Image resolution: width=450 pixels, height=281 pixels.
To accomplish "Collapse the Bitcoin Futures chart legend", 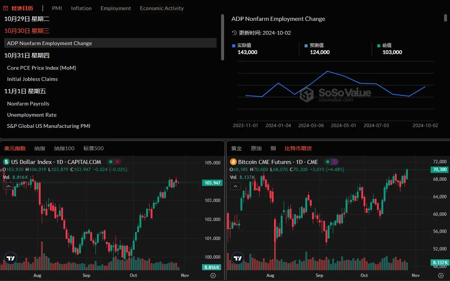I will [235, 186].
